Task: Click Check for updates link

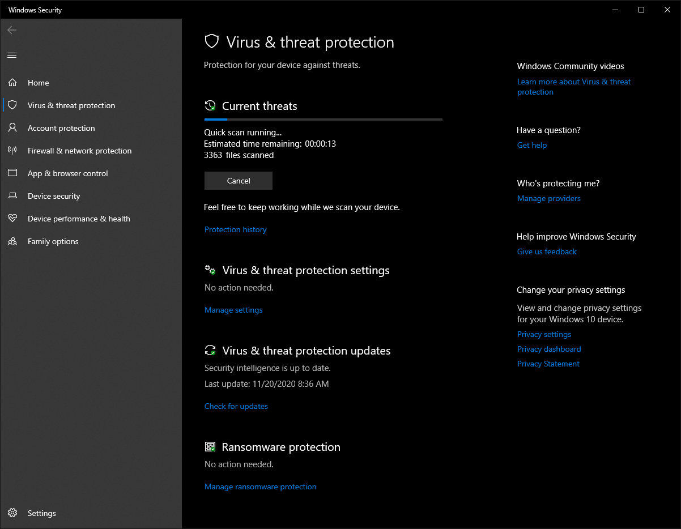Action: (x=236, y=406)
